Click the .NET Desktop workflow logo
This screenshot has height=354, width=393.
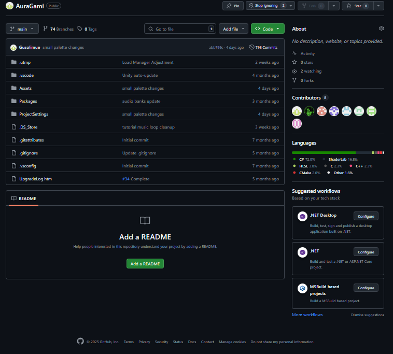click(302, 216)
